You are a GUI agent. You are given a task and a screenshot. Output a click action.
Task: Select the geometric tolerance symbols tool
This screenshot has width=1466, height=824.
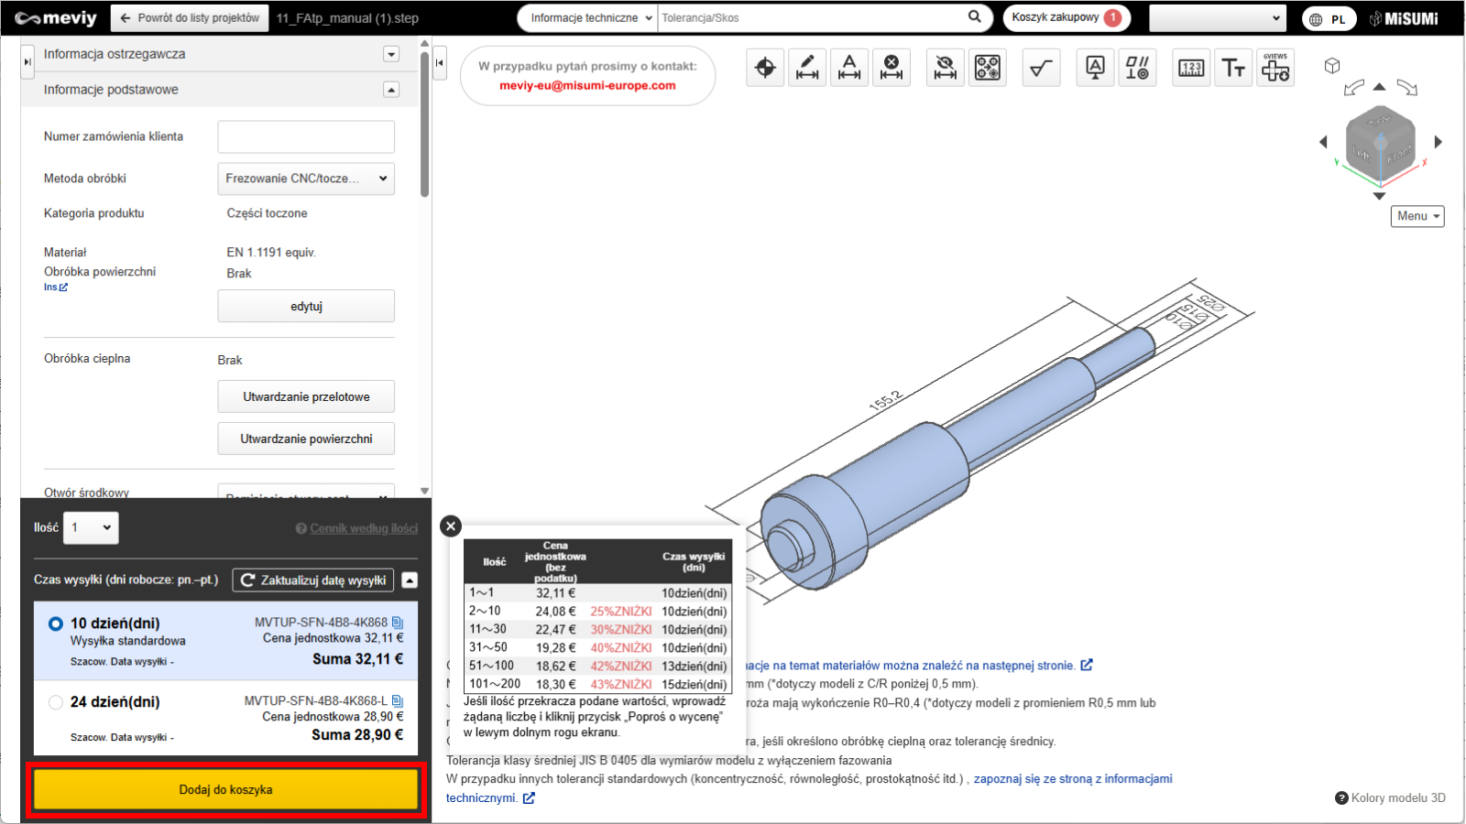(1137, 68)
